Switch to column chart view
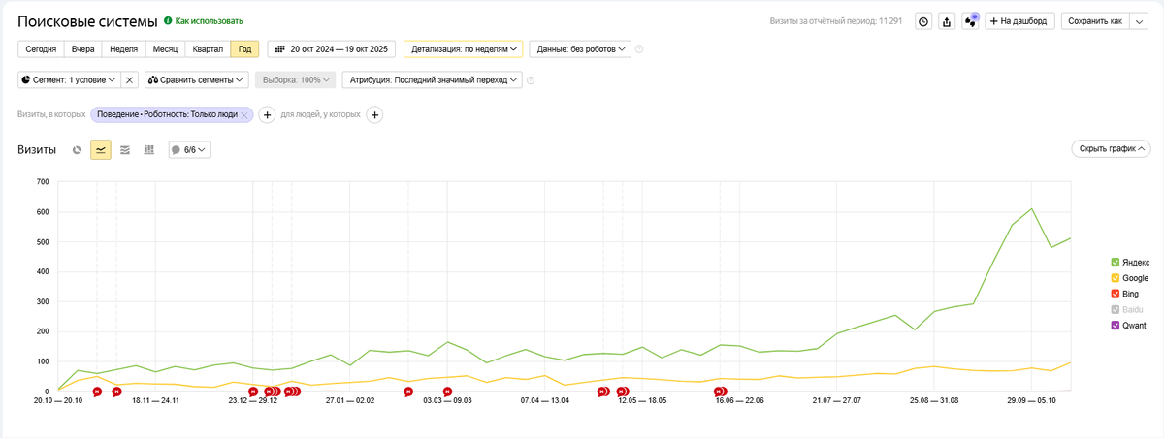This screenshot has height=438, width=1164. (x=148, y=150)
